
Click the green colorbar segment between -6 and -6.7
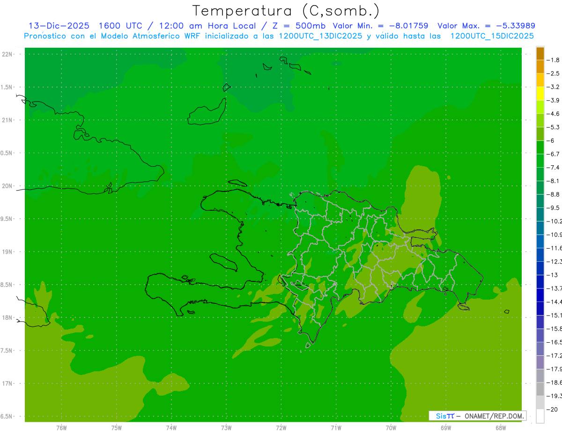540,147
